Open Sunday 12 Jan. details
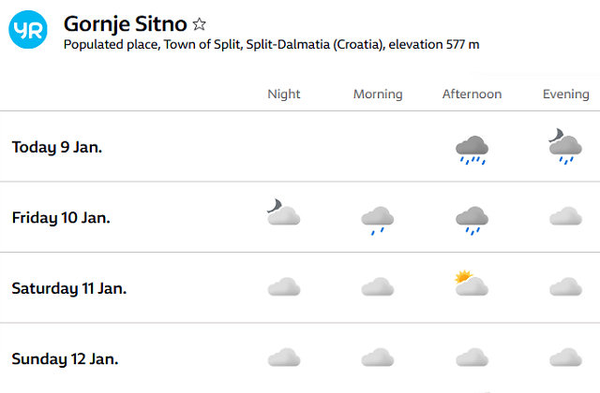The height and width of the screenshot is (393, 600). pos(300,358)
